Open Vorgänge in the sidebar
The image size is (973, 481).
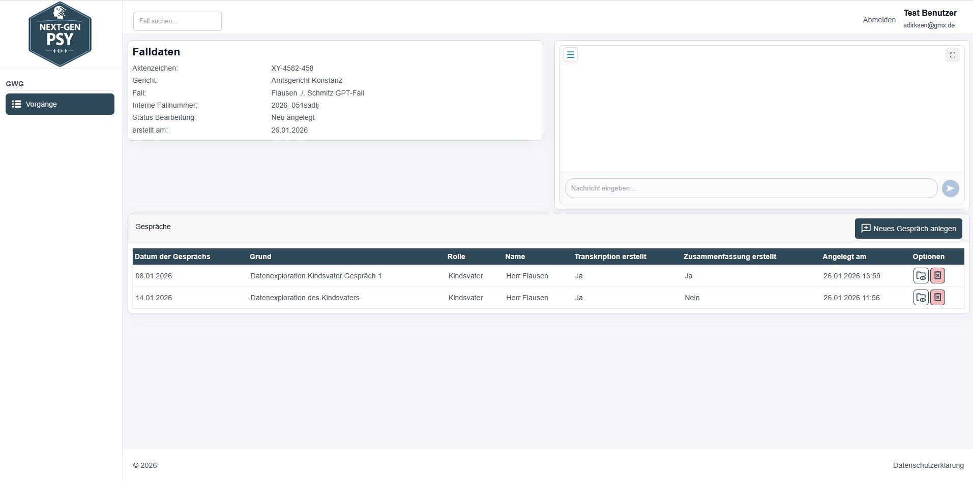click(60, 104)
